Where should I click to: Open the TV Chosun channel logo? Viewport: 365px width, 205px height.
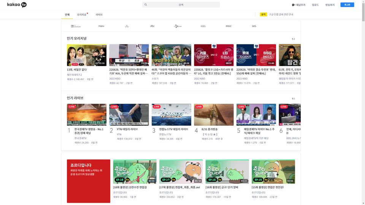(x=76, y=26)
